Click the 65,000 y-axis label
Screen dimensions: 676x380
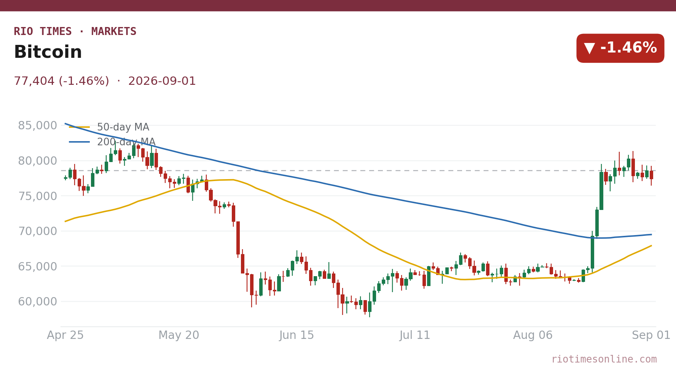click(37, 267)
